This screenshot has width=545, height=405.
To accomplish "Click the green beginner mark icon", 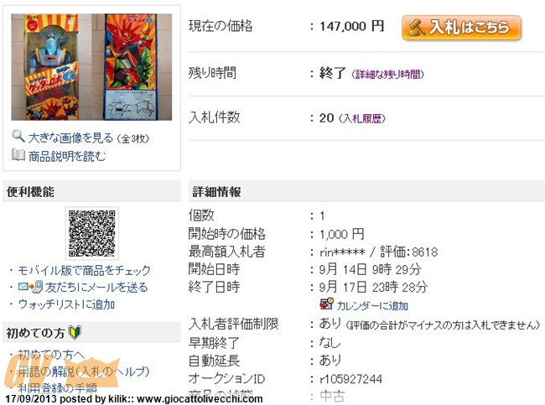I will pos(75,332).
